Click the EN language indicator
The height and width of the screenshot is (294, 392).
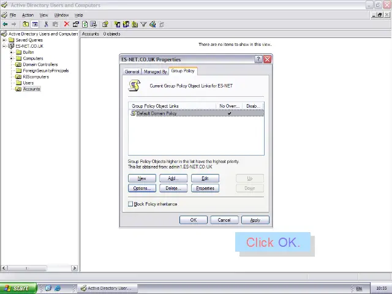[359, 288]
